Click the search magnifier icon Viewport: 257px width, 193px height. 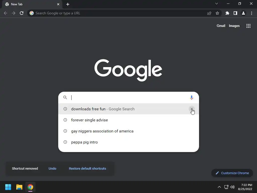(x=65, y=98)
